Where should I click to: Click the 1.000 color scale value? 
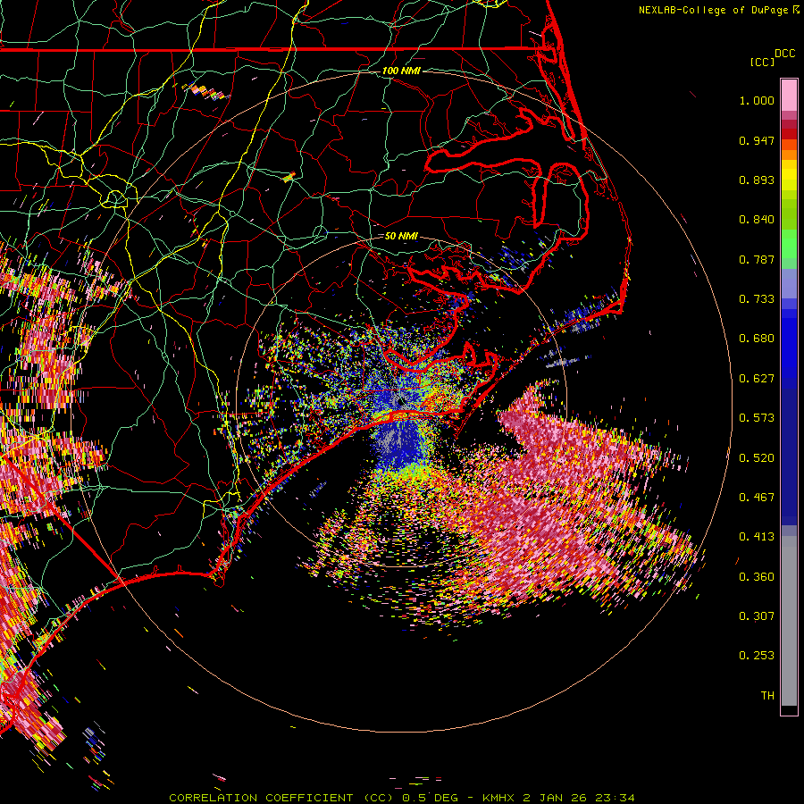[757, 100]
